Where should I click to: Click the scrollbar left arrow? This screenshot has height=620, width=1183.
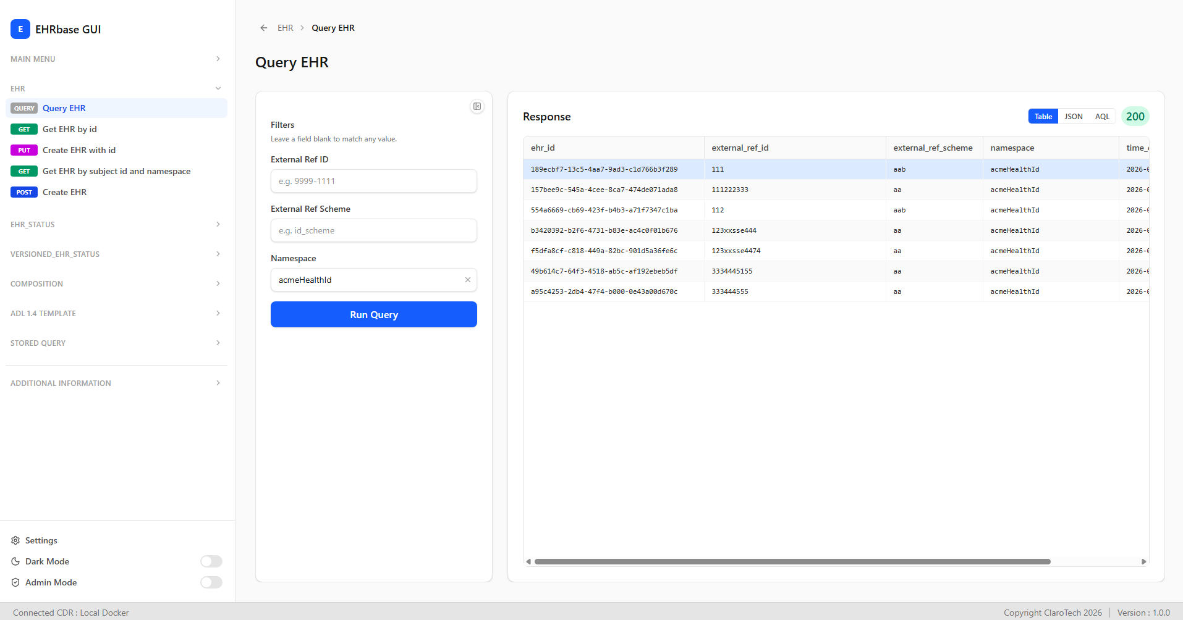[528, 561]
